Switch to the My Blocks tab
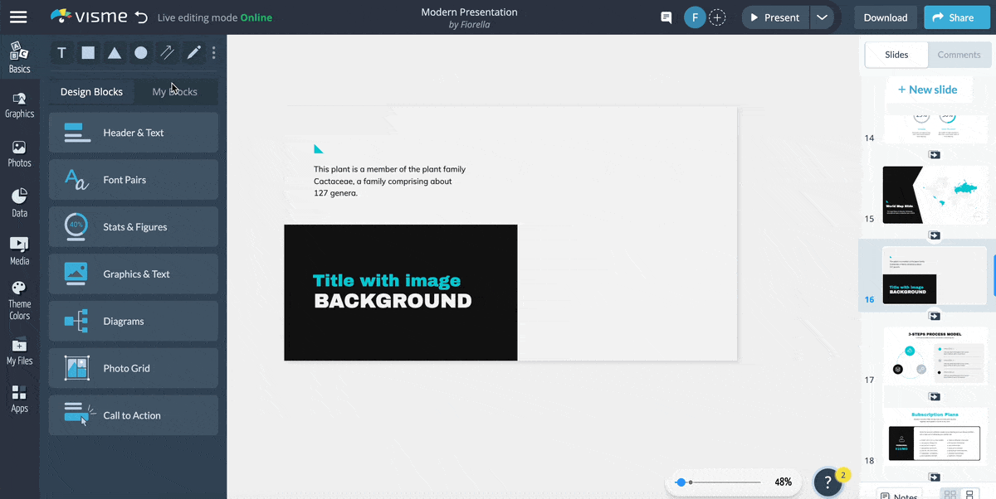The image size is (996, 499). (x=174, y=91)
